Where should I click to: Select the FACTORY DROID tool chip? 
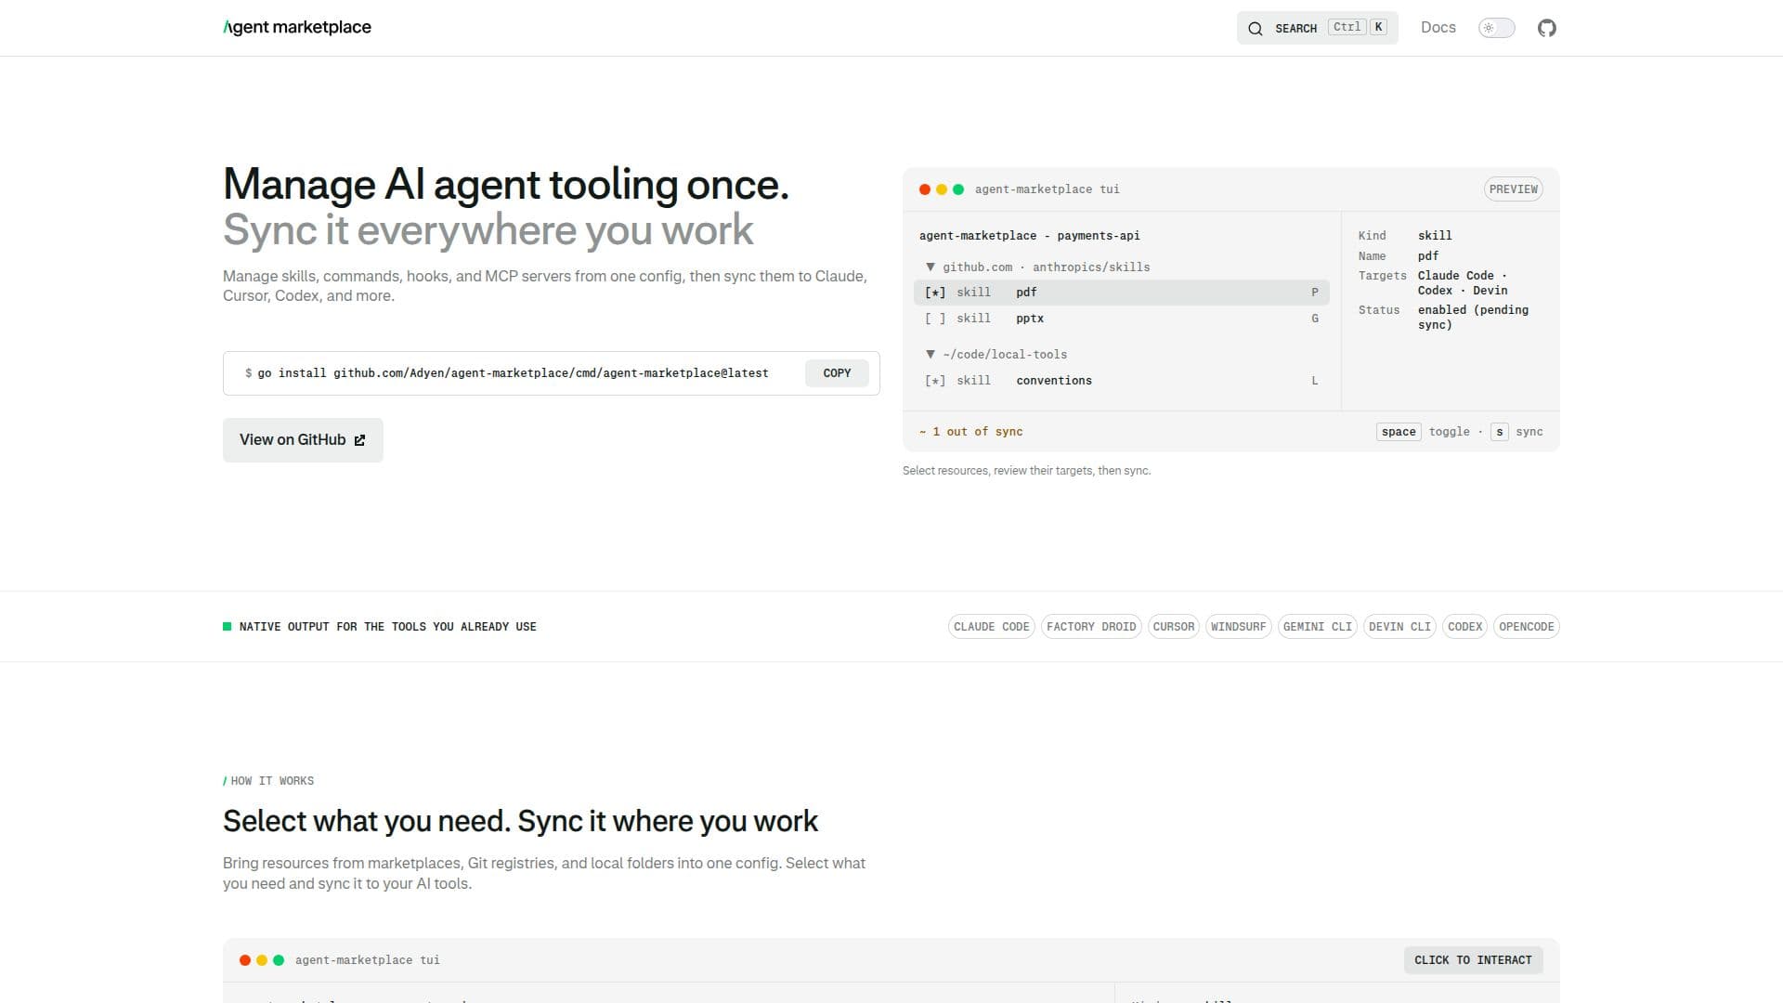pos(1091,627)
